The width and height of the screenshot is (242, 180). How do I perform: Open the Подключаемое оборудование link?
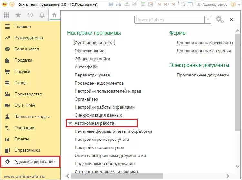pyautogui.click(x=105, y=163)
